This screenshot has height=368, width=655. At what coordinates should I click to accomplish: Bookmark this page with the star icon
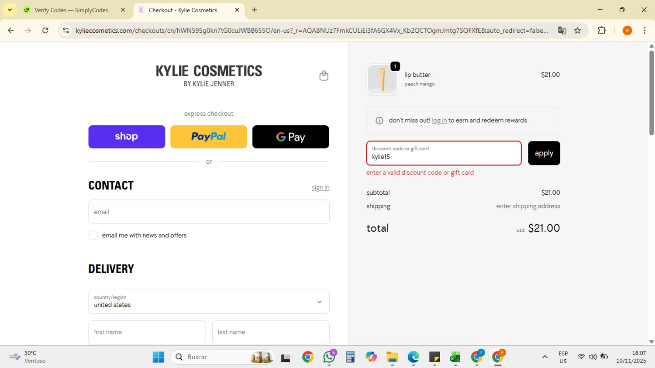(x=578, y=31)
